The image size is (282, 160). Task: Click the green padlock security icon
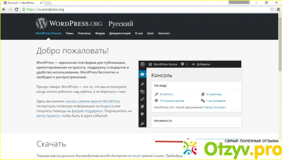(23, 10)
